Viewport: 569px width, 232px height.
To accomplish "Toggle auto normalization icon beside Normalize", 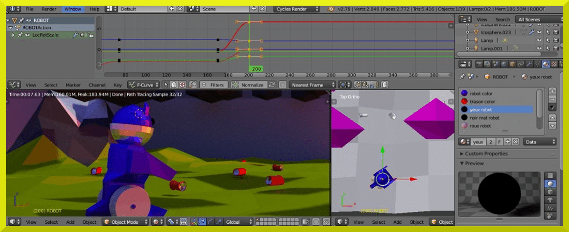I will click(272, 85).
